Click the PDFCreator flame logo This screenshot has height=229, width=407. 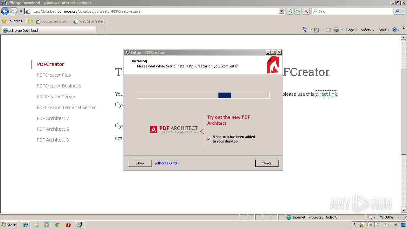(273, 65)
